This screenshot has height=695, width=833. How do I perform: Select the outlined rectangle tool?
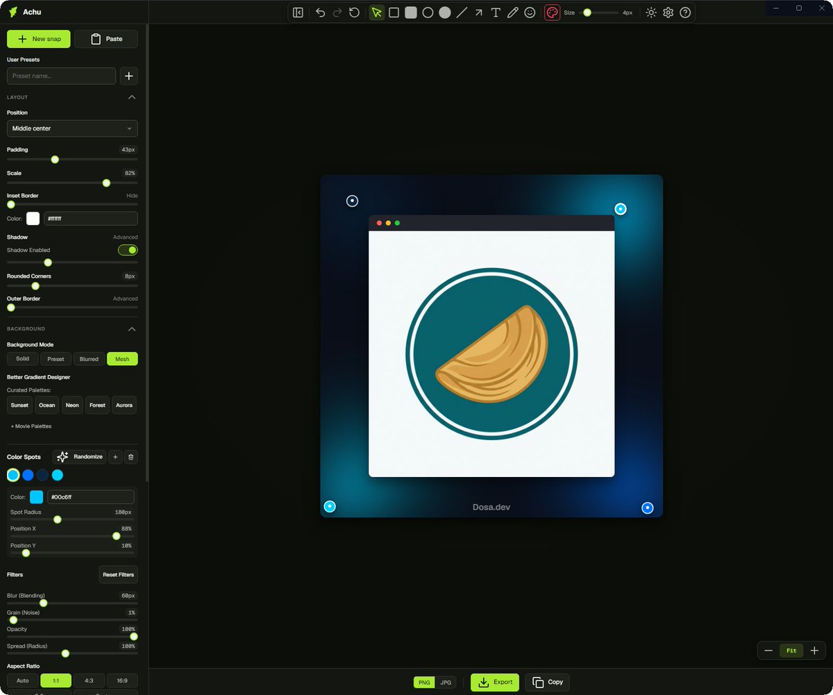tap(394, 12)
